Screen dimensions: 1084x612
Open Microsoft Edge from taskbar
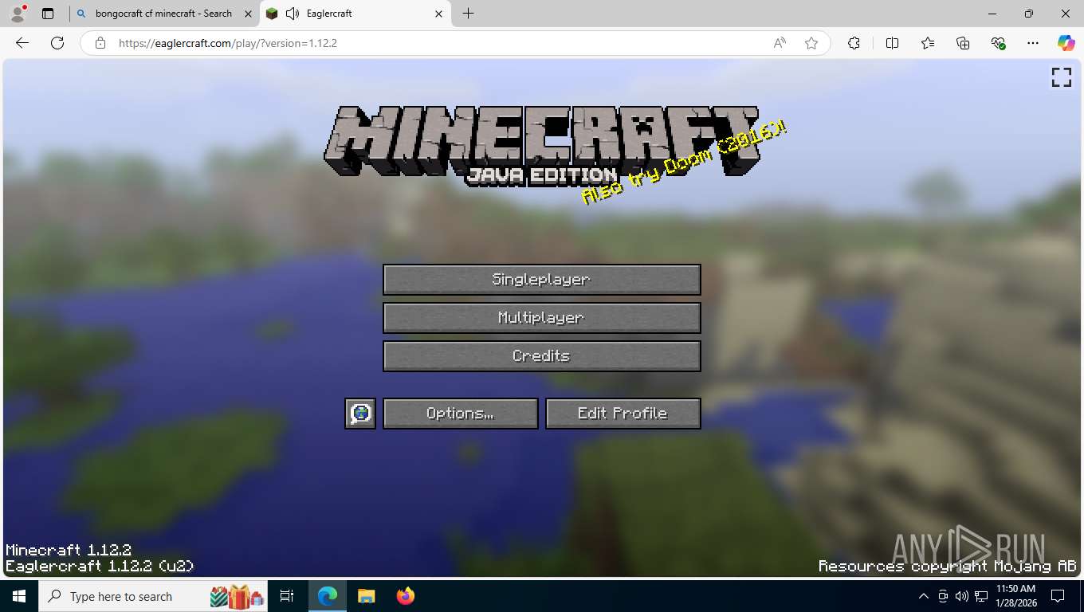tap(328, 596)
